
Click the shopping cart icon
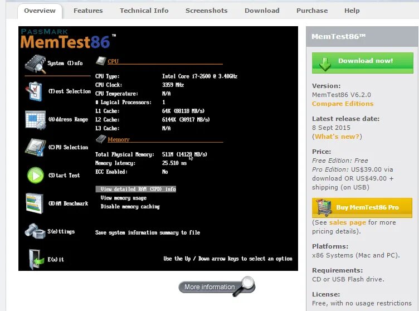pos(324,207)
